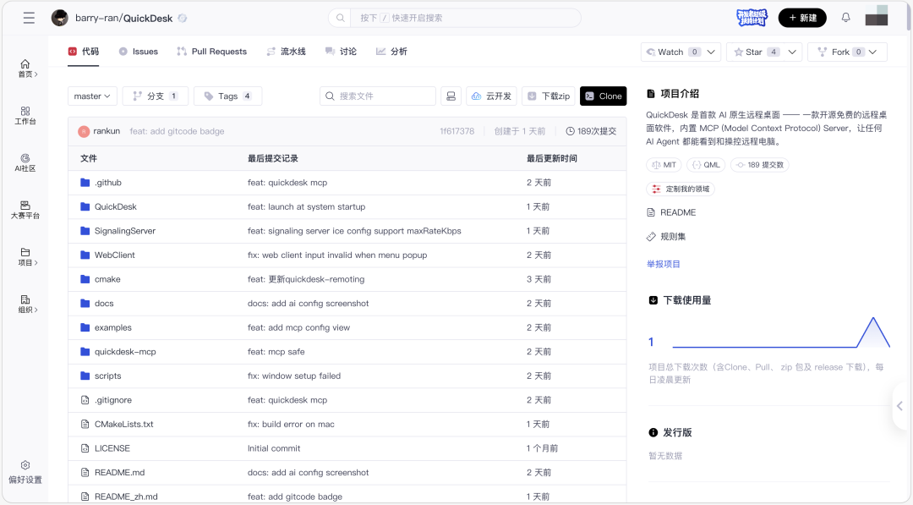Open scripts folder

pos(107,376)
